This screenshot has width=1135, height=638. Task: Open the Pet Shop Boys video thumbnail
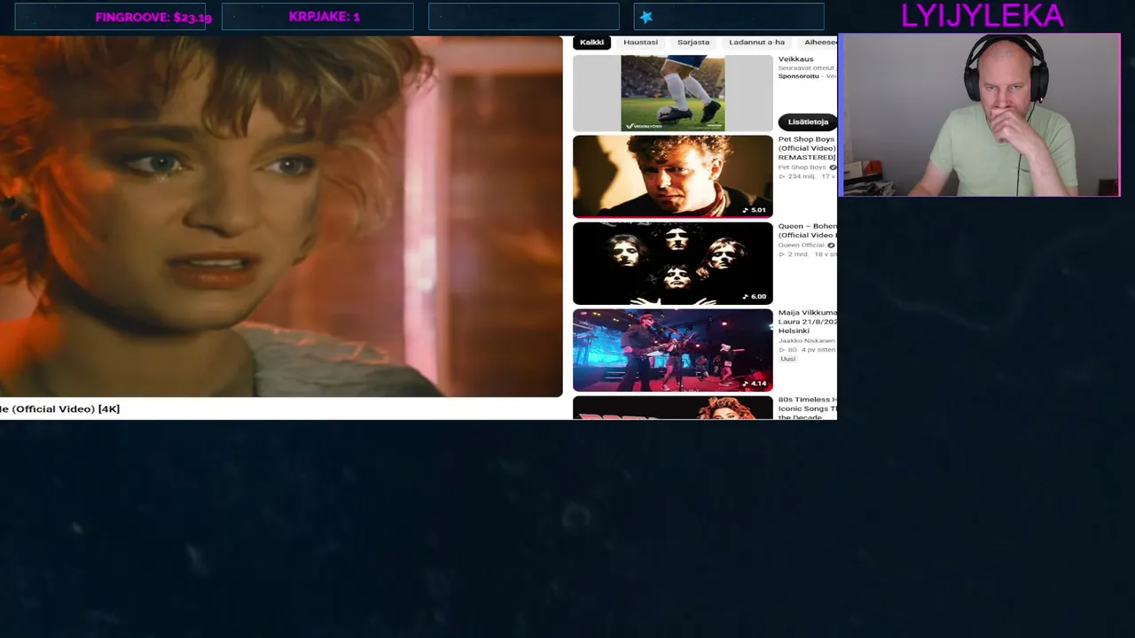pos(672,176)
